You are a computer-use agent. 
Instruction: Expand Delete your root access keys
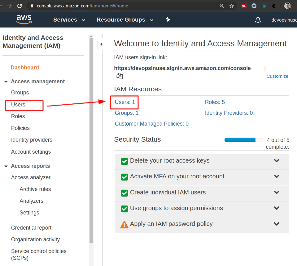coord(276,161)
